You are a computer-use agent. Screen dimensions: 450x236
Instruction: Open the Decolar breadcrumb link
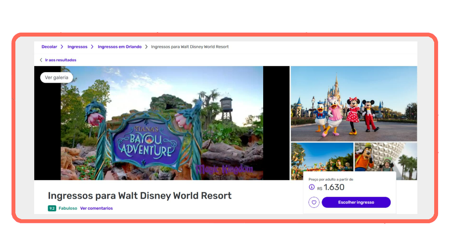pyautogui.click(x=49, y=47)
